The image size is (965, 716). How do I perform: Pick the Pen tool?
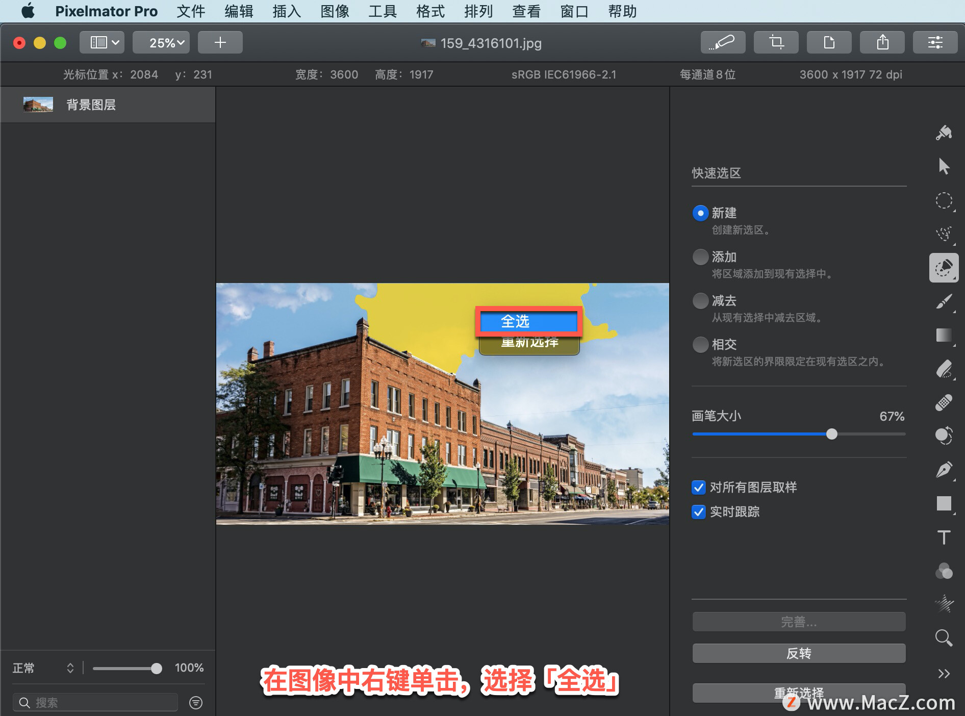pyautogui.click(x=944, y=469)
